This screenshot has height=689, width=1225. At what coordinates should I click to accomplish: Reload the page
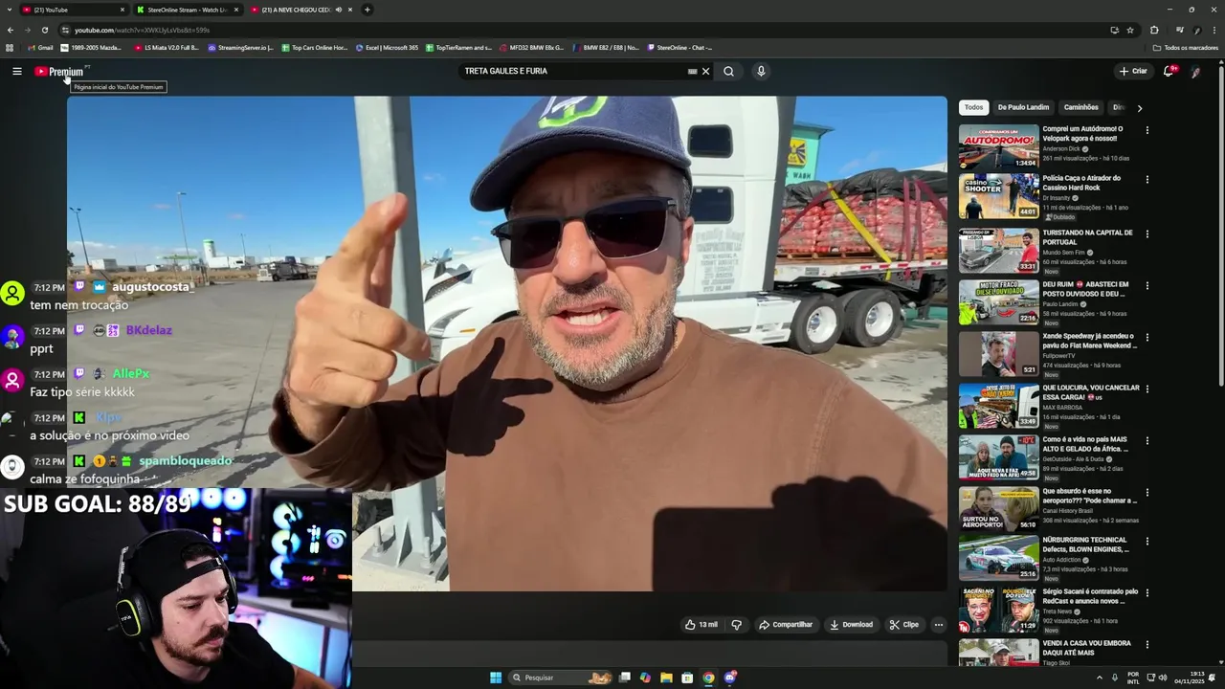coord(44,30)
